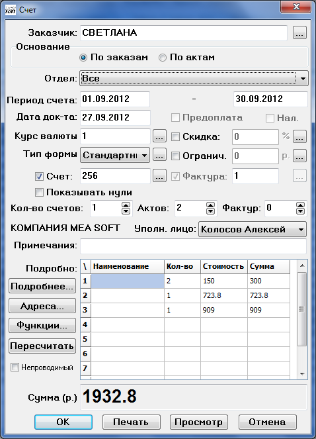Click MEA Soft icon in title bar
316x439 pixels.
(11, 10)
